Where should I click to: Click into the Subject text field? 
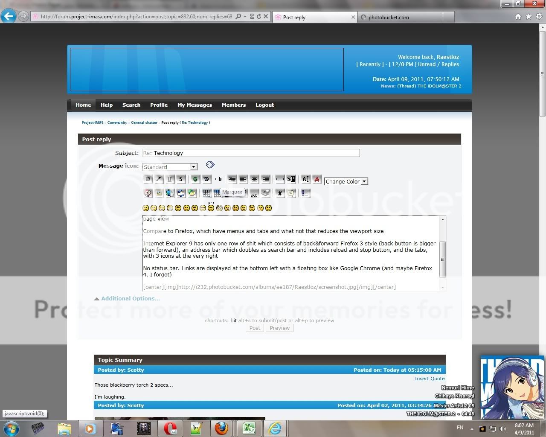(251, 153)
